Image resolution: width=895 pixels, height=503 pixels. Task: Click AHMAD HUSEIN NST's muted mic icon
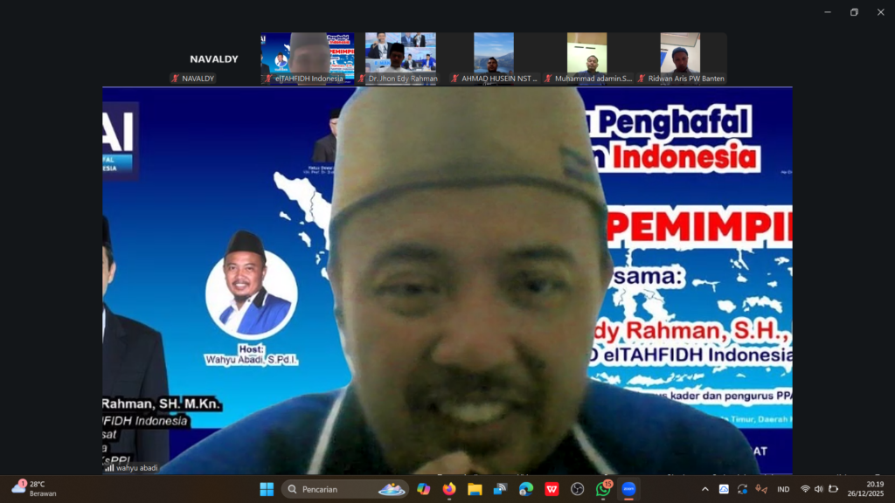(x=454, y=79)
